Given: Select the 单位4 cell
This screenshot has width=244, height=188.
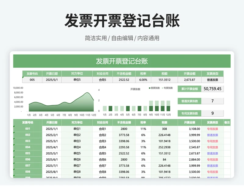Looking at the screenshot, I should (77, 147).
